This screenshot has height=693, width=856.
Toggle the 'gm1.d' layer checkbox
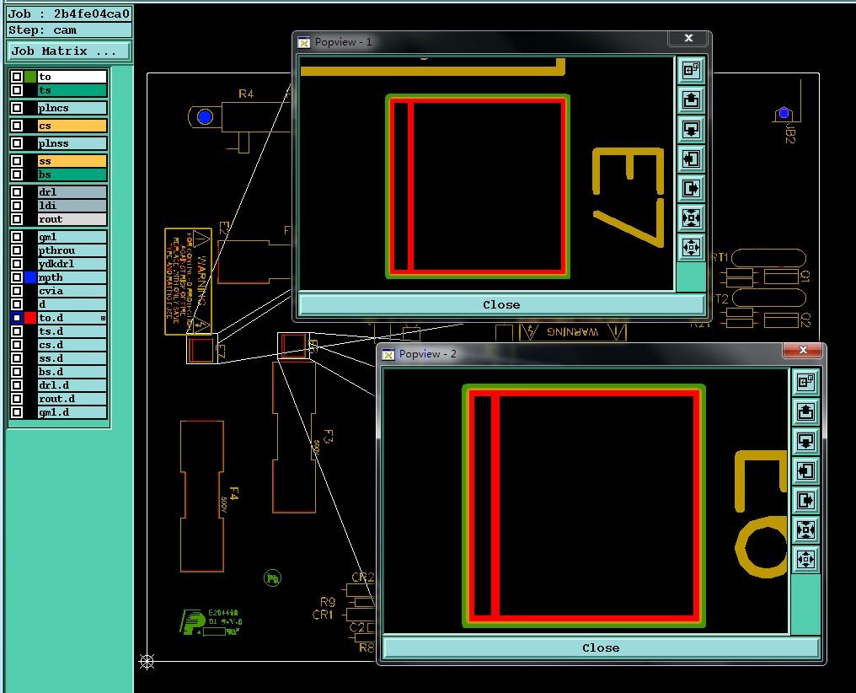click(x=17, y=412)
